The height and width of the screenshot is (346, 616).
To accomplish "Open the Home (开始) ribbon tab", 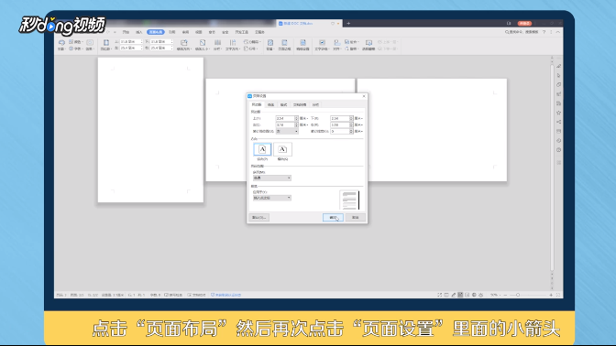I will tap(126, 32).
